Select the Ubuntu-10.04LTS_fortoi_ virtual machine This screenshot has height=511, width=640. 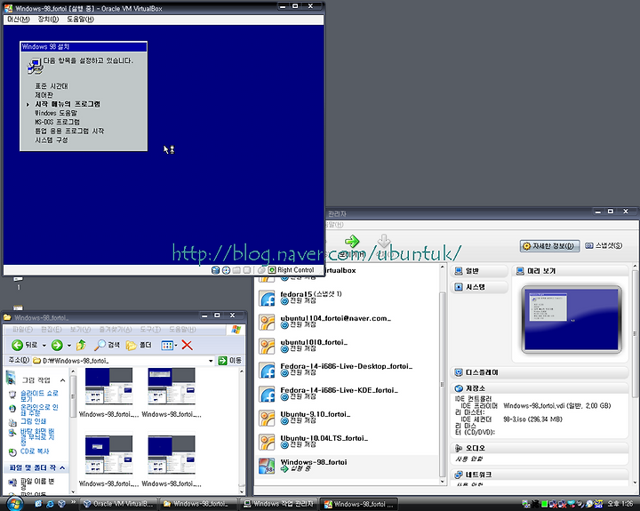pyautogui.click(x=347, y=442)
